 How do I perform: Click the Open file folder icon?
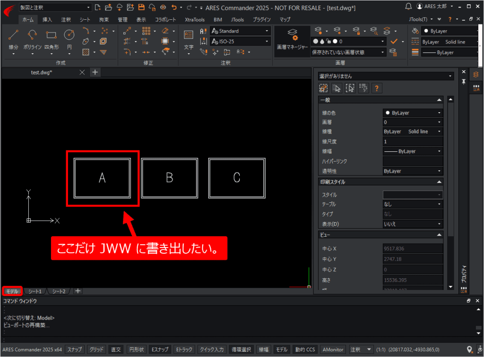tap(108, 8)
